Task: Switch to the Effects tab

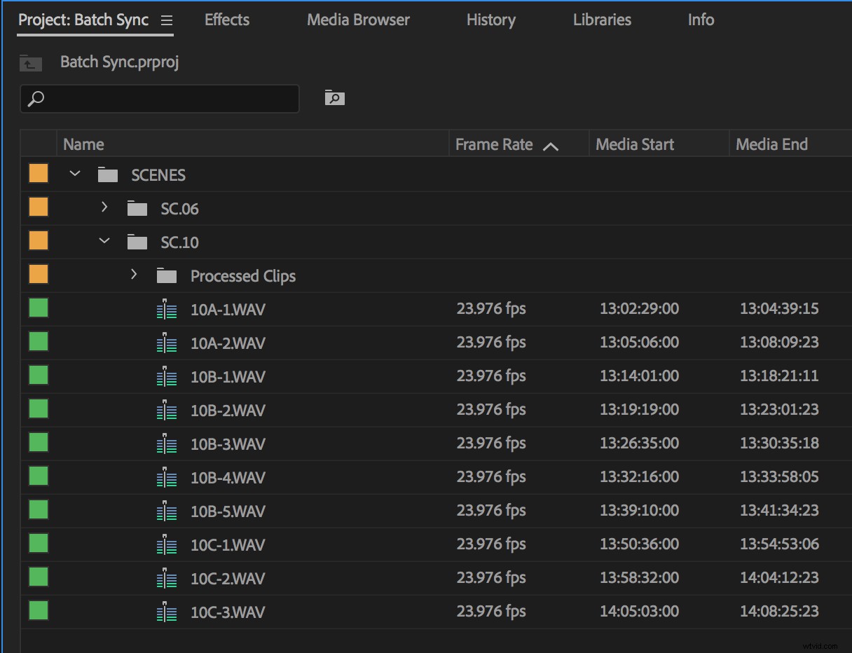Action: 226,20
